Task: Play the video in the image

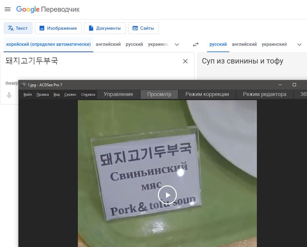Action: (x=167, y=195)
